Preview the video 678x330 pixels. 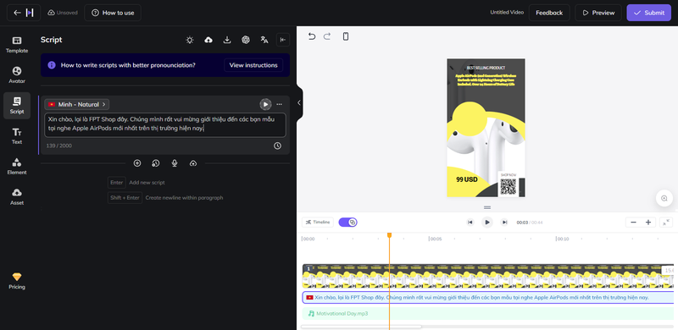pos(598,13)
